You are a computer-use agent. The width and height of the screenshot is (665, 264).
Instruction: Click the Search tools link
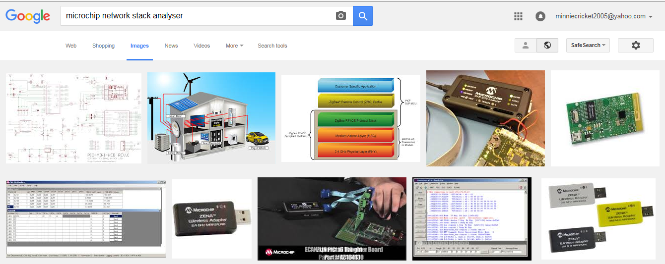pyautogui.click(x=272, y=46)
